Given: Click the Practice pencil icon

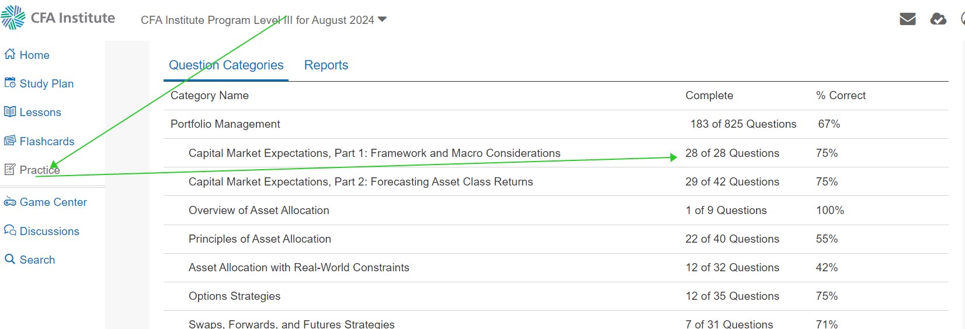Looking at the screenshot, I should [x=9, y=169].
